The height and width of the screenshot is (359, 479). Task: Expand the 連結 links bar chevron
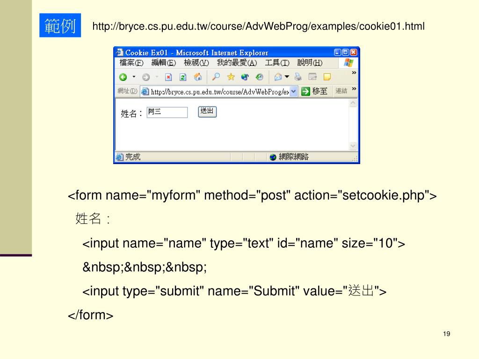[354, 88]
